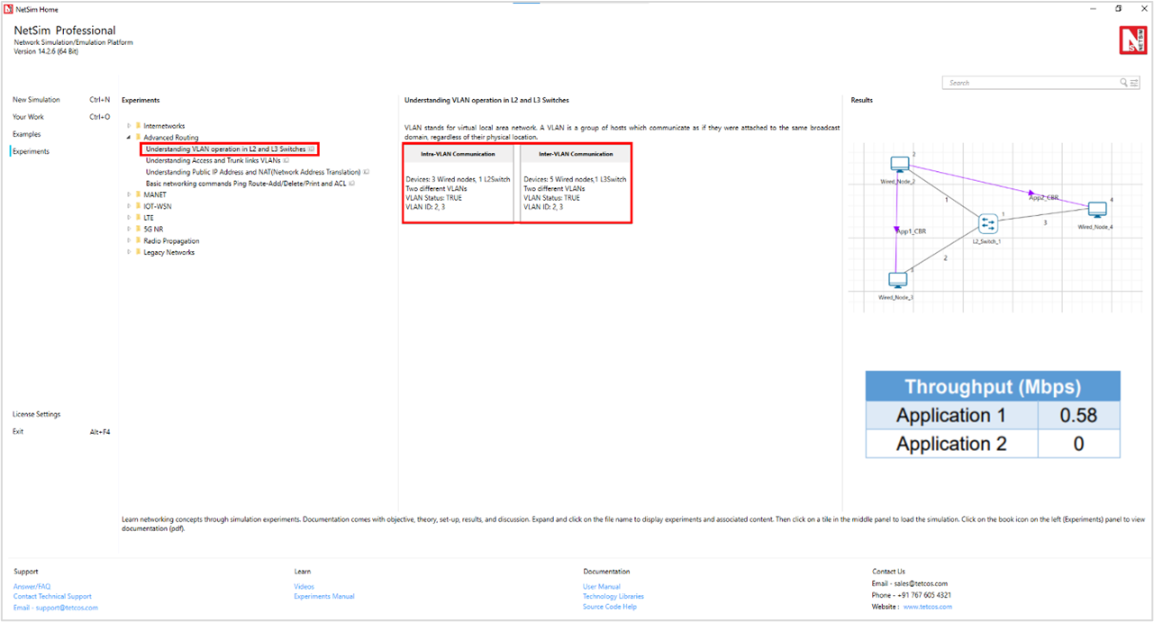This screenshot has width=1154, height=622.
Task: Open book icon beside VLAN operation experiment
Action: click(312, 149)
